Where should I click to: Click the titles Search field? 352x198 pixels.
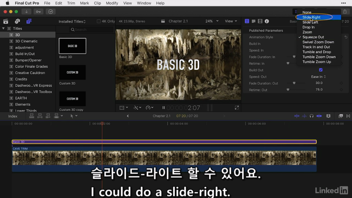click(x=91, y=29)
